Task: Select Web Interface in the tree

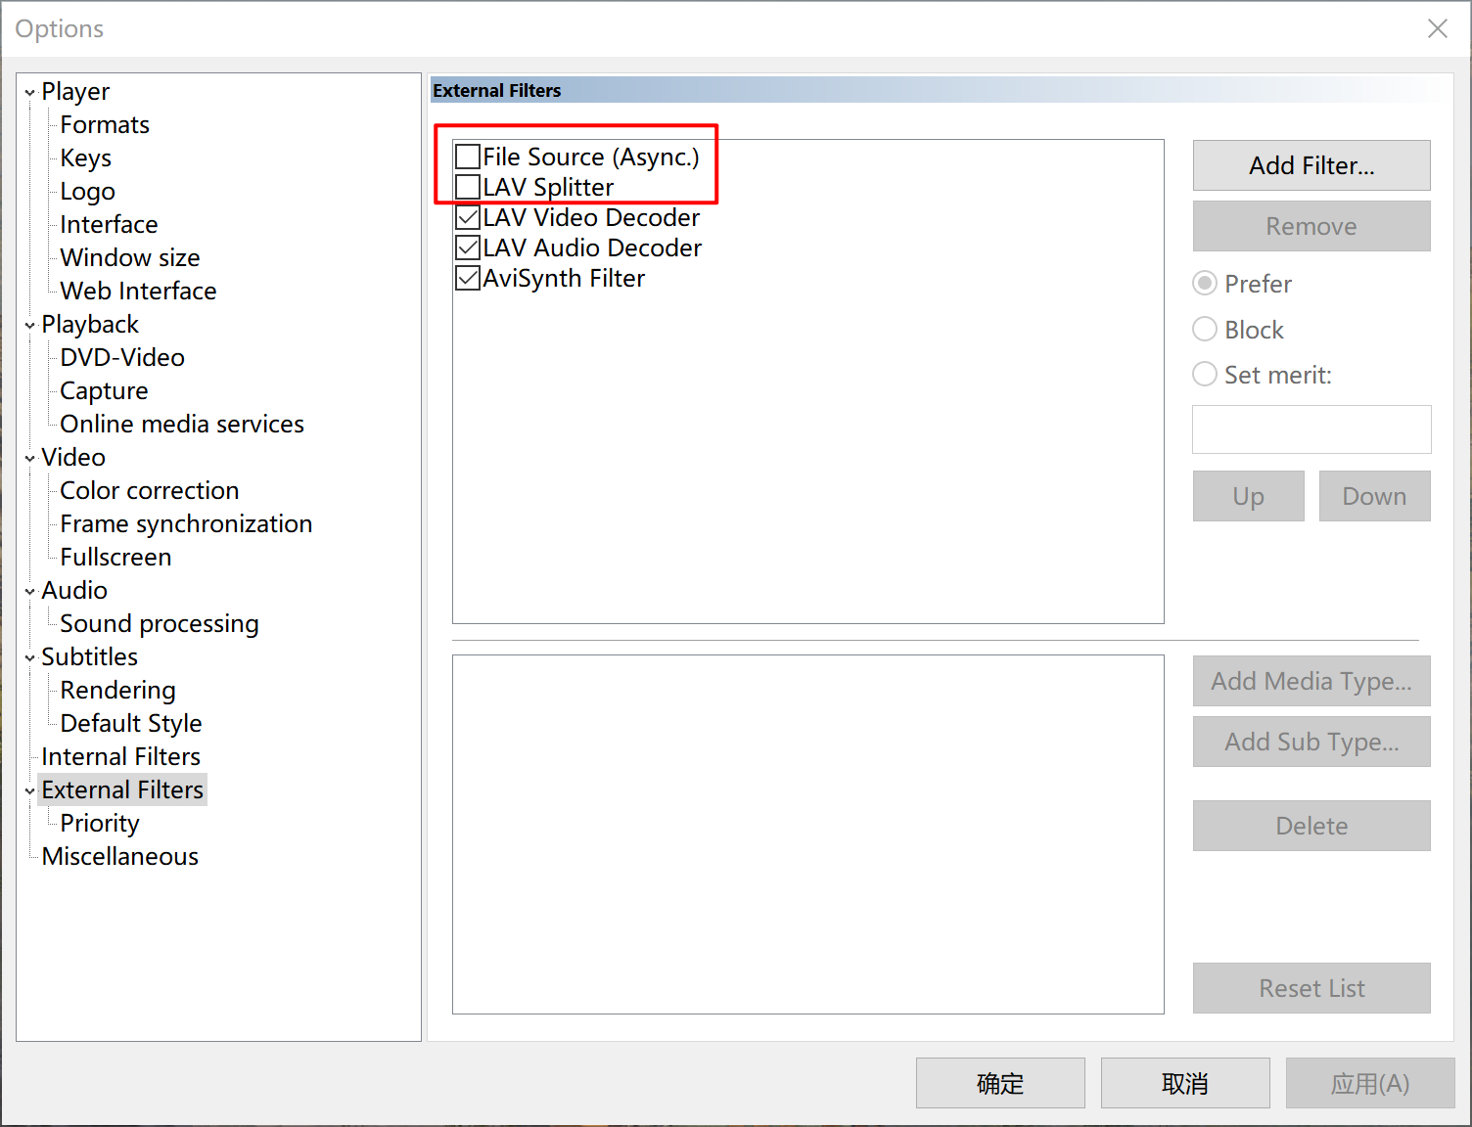Action: [x=138, y=291]
